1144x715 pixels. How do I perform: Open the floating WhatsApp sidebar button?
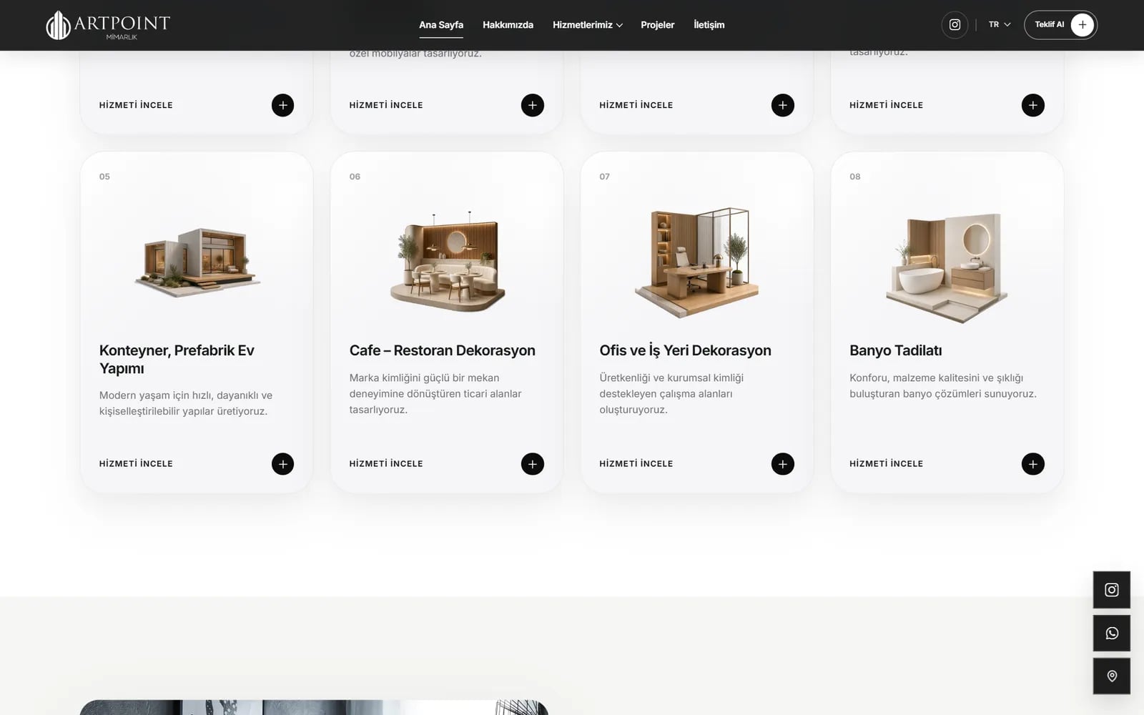(1112, 633)
